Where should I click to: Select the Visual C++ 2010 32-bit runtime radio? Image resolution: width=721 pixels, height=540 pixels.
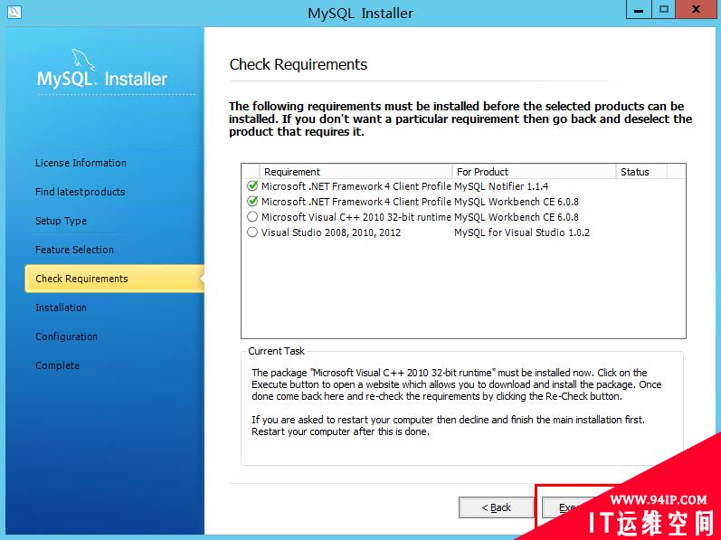(x=252, y=217)
